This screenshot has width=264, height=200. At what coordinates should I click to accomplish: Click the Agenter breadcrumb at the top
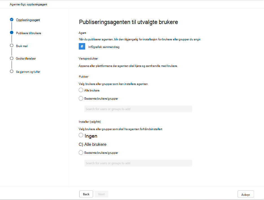pos(15,5)
